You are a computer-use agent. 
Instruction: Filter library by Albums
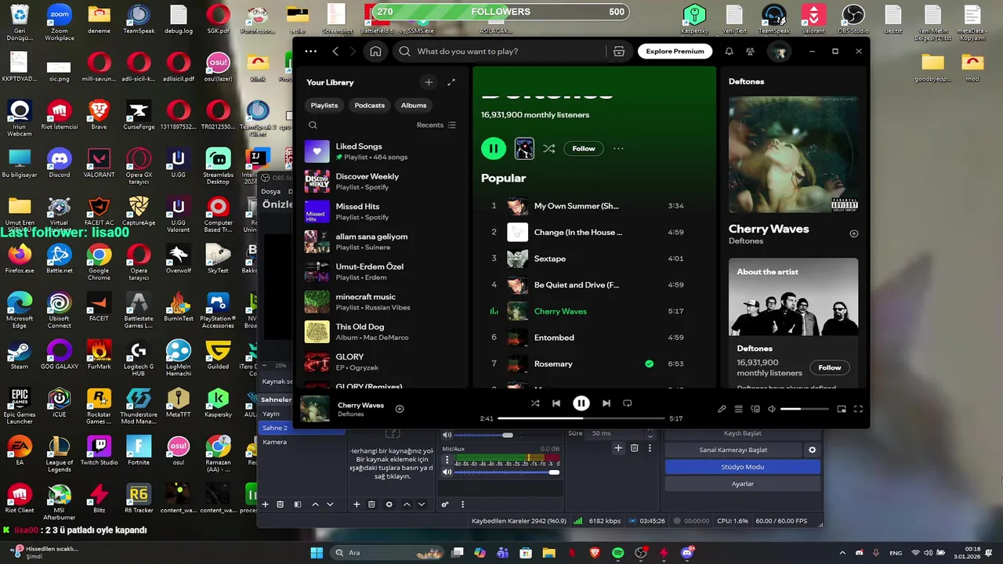point(414,105)
